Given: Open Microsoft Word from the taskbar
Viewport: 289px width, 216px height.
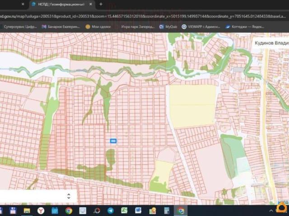Looking at the screenshot, I should point(138,211).
